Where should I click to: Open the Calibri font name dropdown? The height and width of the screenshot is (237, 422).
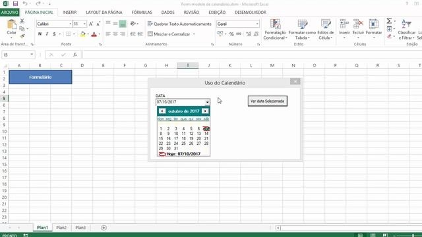click(71, 24)
